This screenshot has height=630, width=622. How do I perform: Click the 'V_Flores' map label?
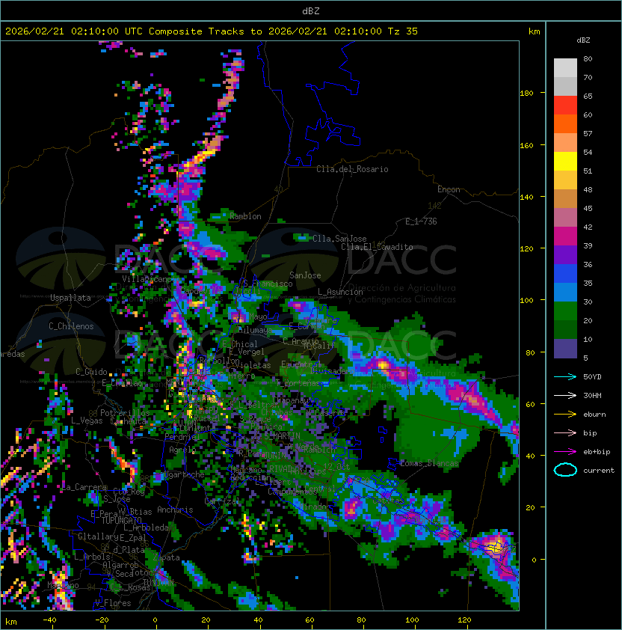(113, 603)
